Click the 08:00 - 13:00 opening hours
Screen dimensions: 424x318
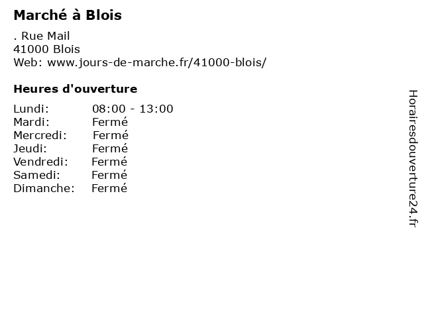pos(132,109)
